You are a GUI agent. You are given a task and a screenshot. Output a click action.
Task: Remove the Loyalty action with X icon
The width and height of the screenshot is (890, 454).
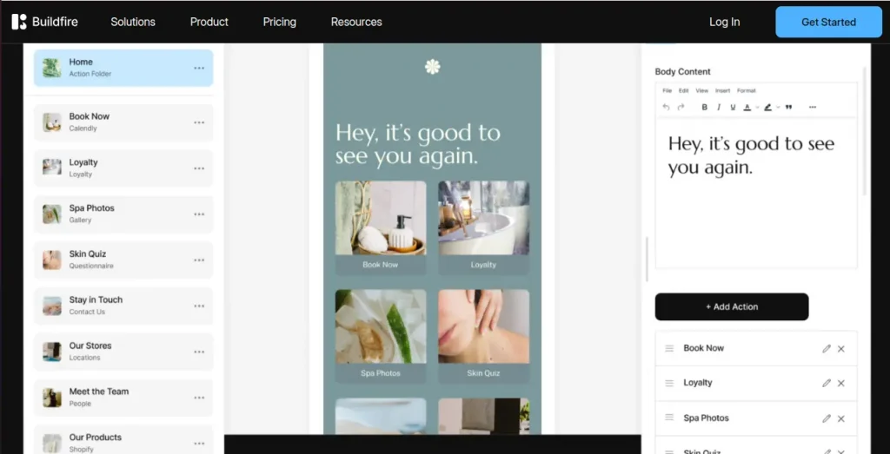tap(841, 383)
